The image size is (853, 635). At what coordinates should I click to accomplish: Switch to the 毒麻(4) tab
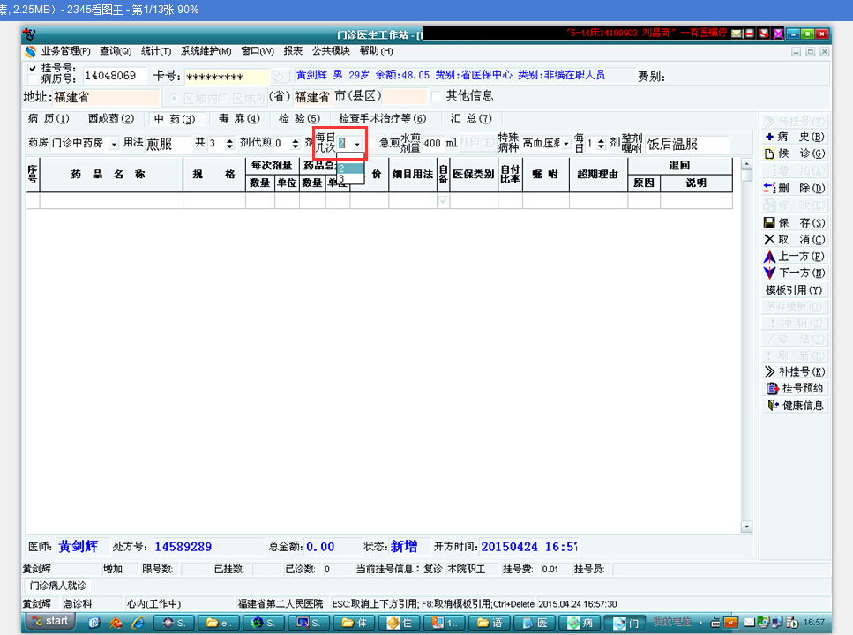click(x=239, y=118)
